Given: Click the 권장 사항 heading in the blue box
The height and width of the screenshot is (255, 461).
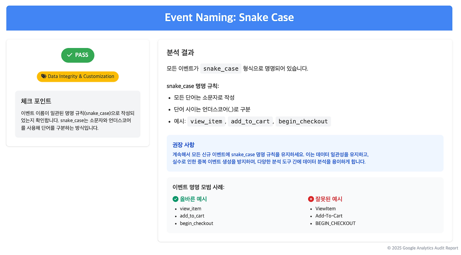Looking at the screenshot, I should (x=184, y=145).
